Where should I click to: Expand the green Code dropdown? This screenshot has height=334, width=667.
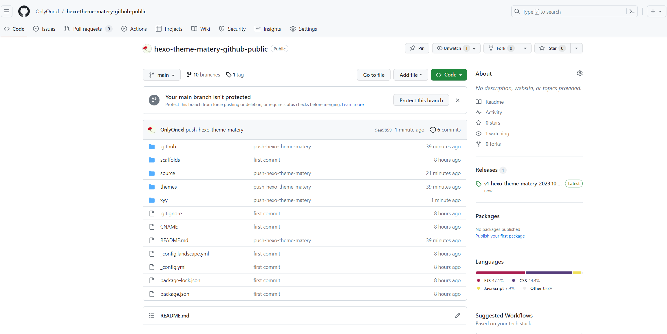pos(449,75)
